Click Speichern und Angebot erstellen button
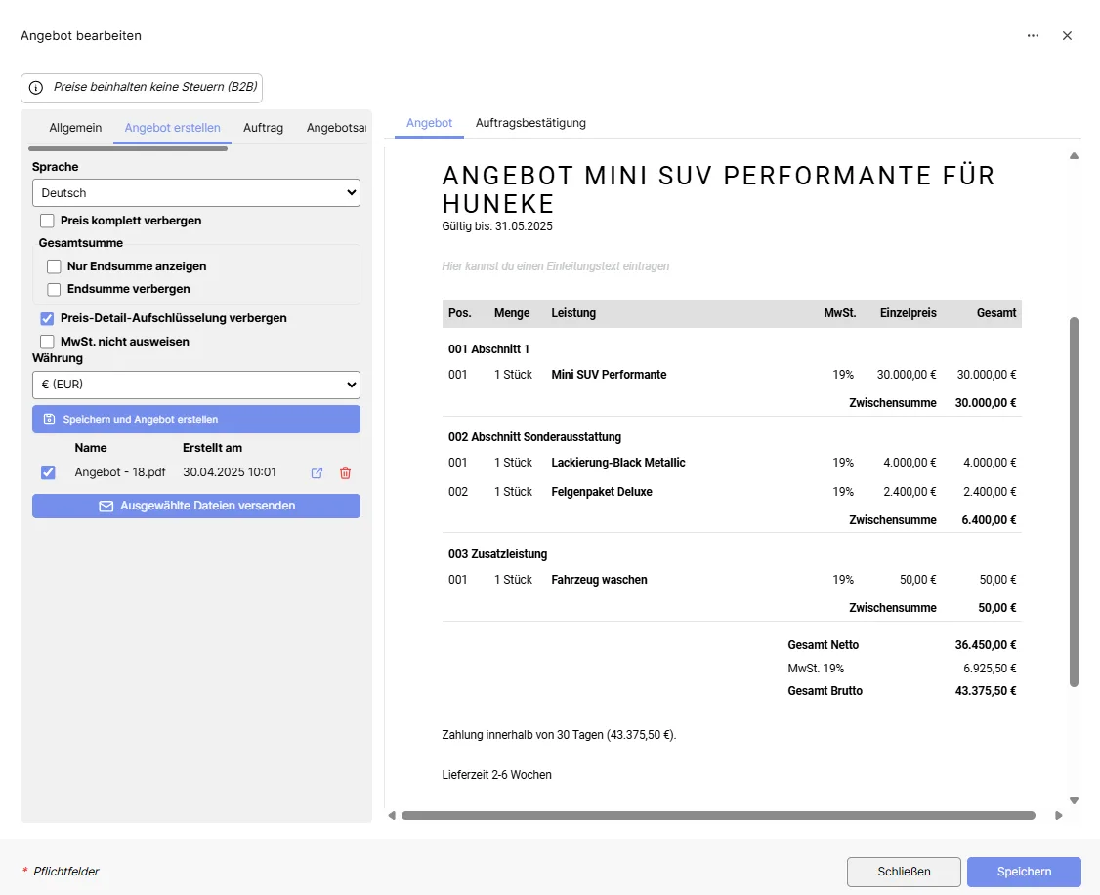The height and width of the screenshot is (895, 1100). pos(196,419)
